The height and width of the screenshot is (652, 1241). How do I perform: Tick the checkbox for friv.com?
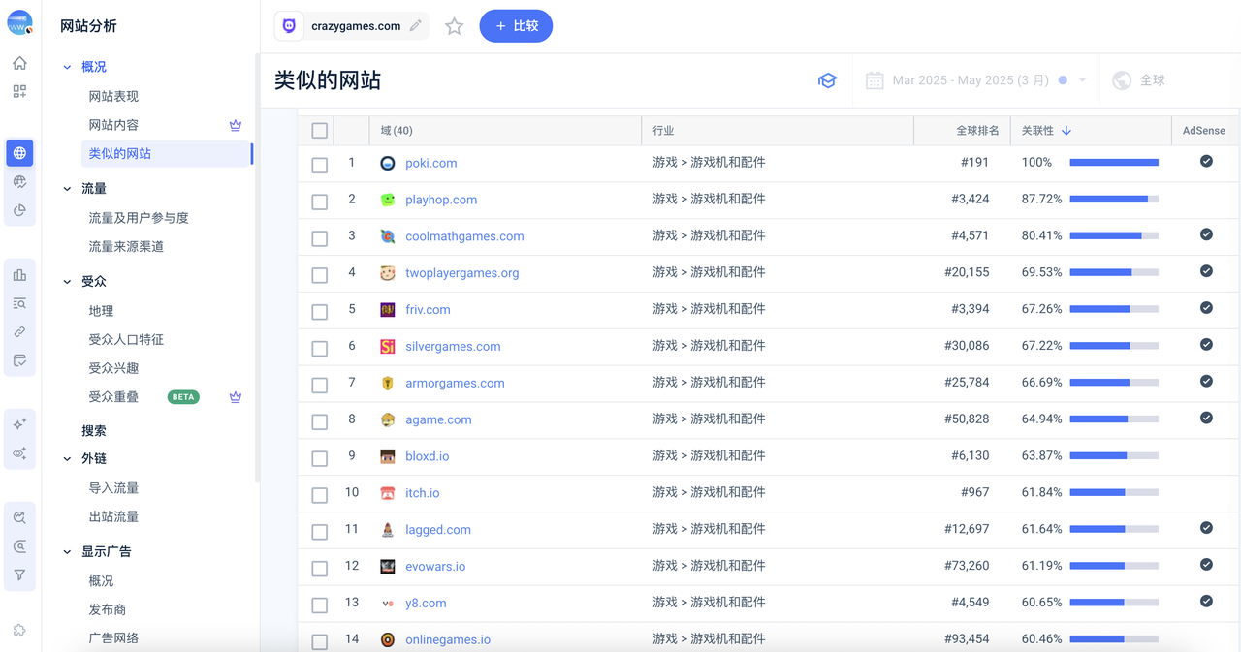coord(319,311)
